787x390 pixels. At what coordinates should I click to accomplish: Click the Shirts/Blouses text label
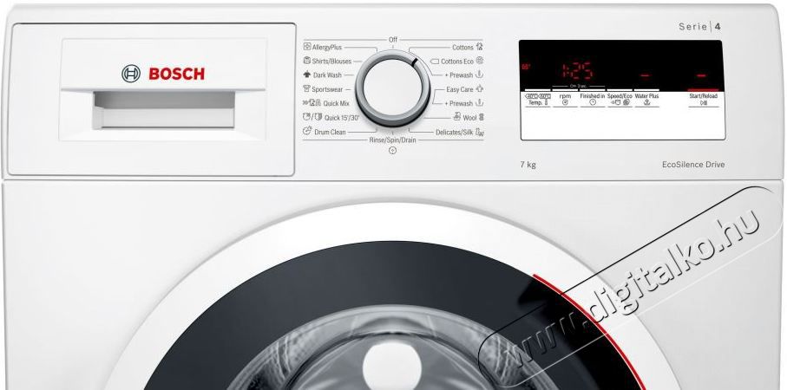[331, 62]
